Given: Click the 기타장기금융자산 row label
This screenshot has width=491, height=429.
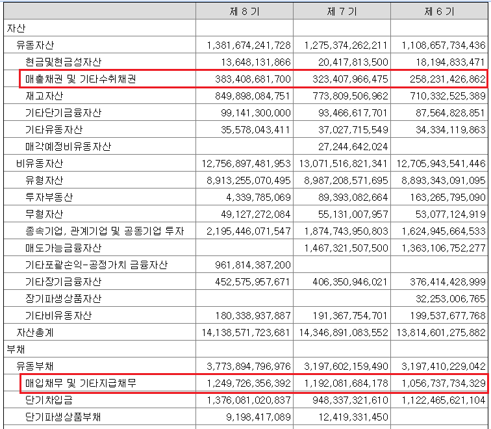Looking at the screenshot, I should coord(63,282).
